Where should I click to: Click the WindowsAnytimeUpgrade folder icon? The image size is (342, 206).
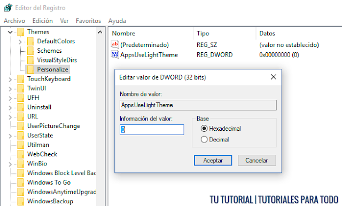pos(21,192)
